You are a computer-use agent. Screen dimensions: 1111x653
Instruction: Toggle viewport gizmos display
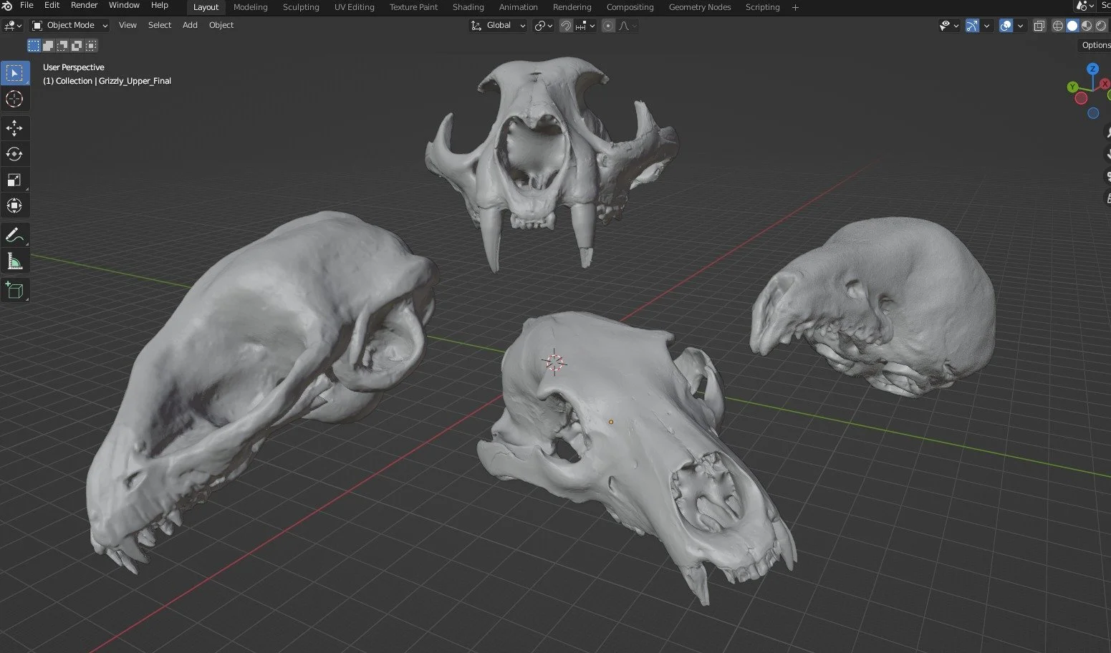972,26
